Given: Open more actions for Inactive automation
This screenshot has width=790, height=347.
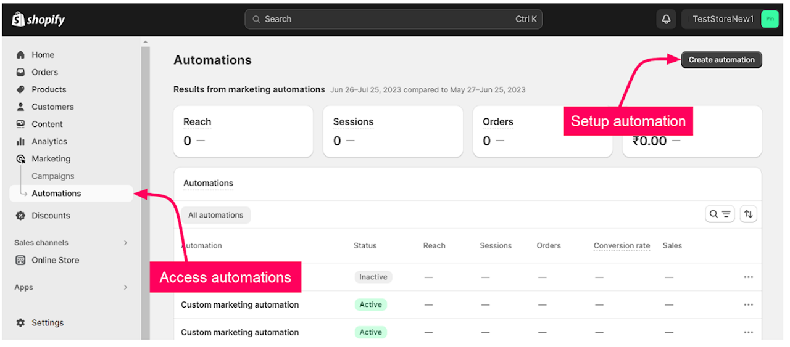Looking at the screenshot, I should tap(748, 277).
